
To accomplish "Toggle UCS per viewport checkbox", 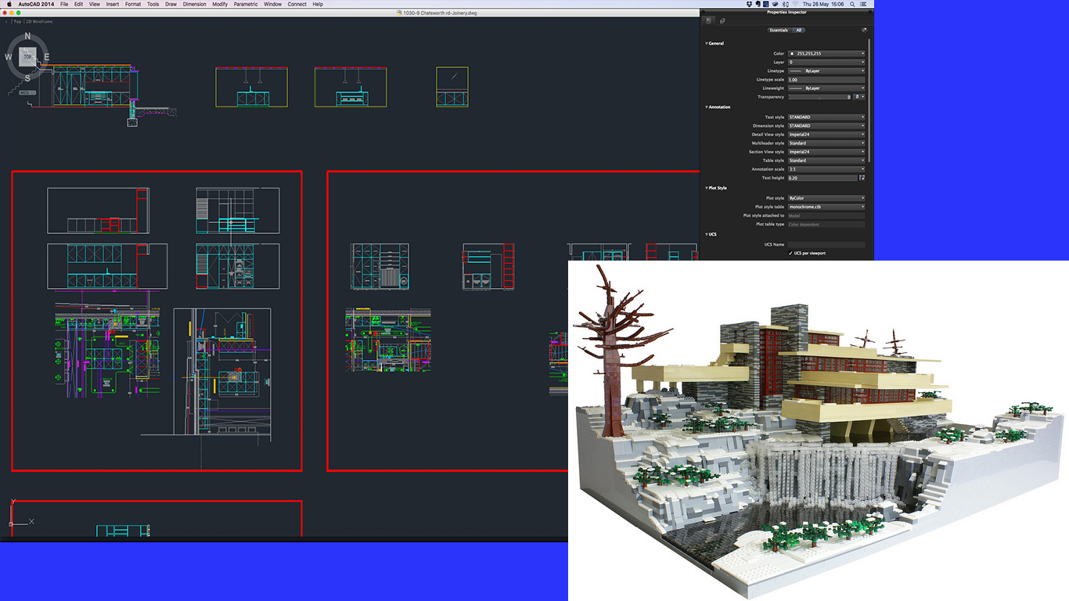I will tap(790, 254).
